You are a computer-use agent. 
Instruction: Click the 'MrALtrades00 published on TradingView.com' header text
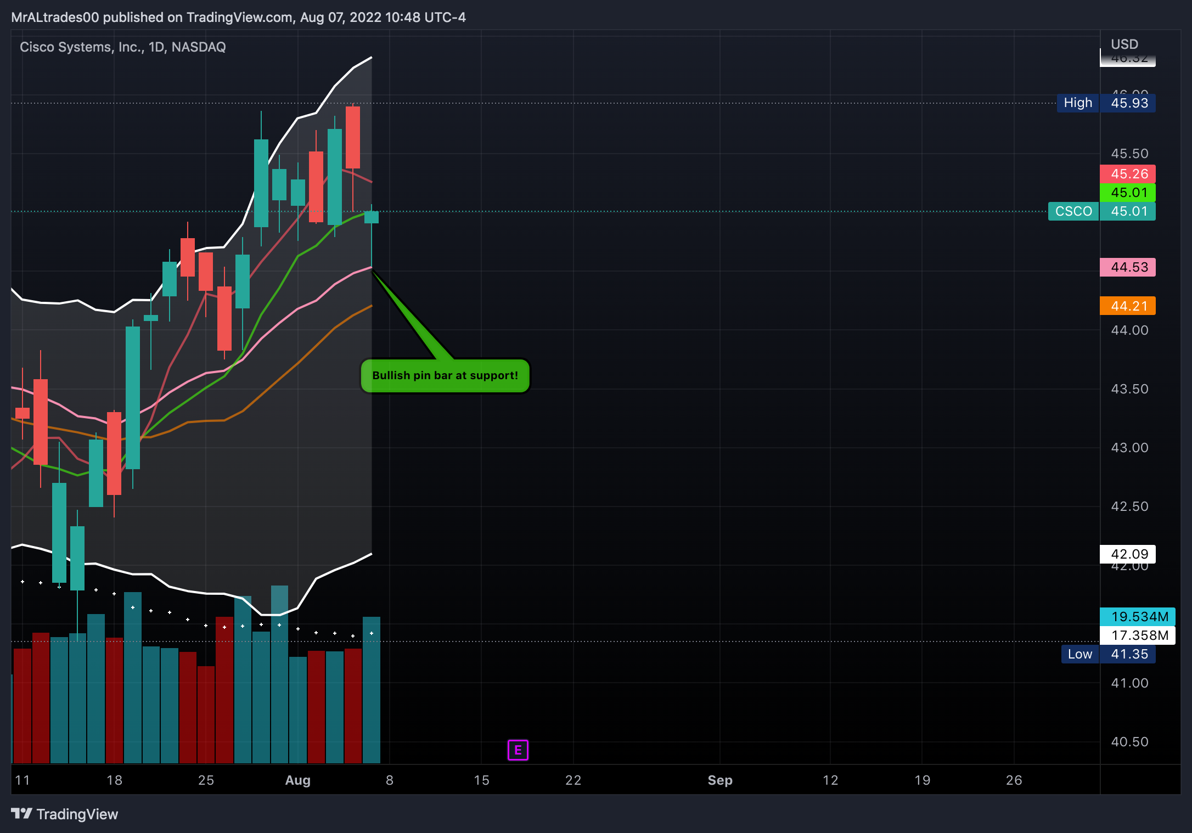[x=151, y=18]
